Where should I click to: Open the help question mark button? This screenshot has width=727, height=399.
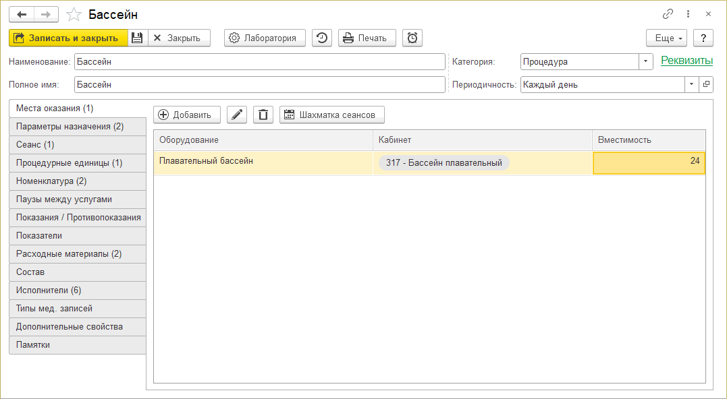(x=703, y=38)
